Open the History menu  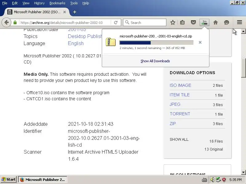[x=39, y=3]
